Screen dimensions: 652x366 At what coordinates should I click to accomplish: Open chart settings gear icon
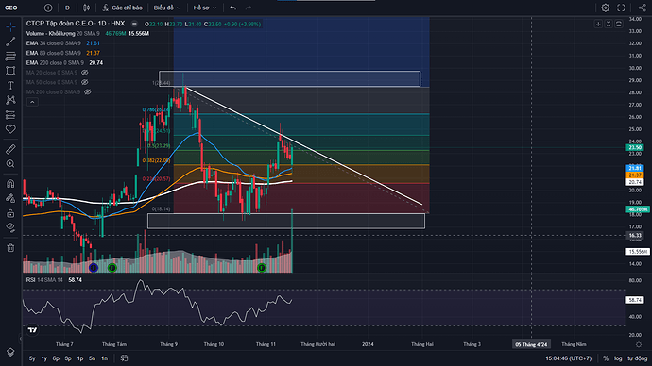click(606, 8)
